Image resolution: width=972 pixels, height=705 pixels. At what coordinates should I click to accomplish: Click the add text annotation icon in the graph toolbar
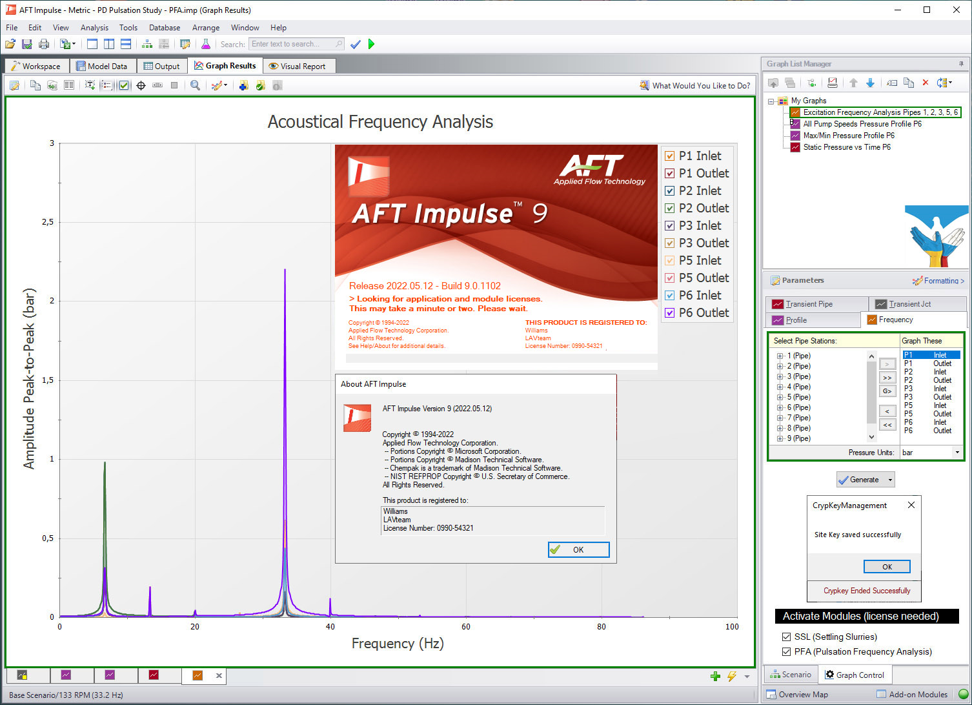90,85
